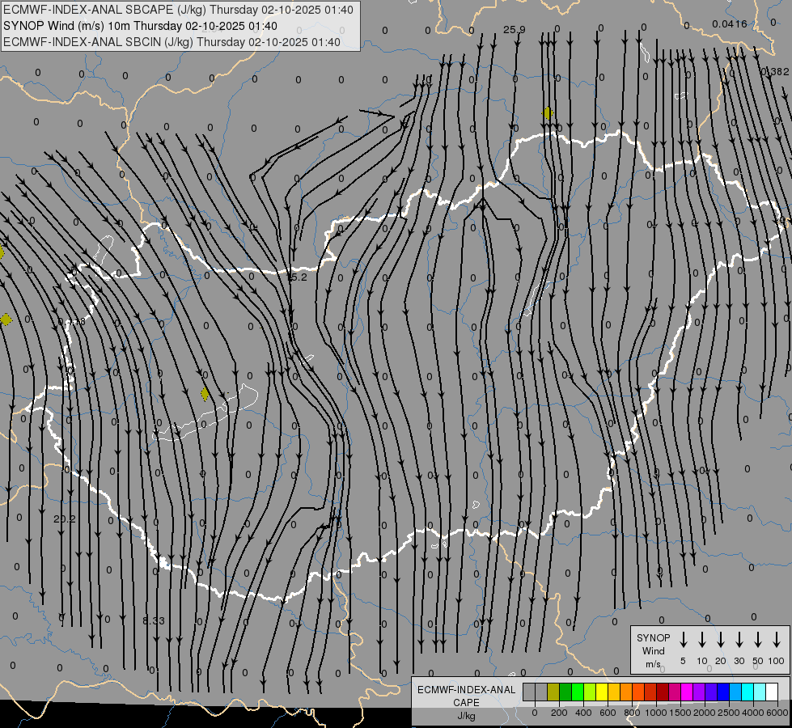The width and height of the screenshot is (792, 728).
Task: Select the 100 m/s wind arrow symbol
Action: coord(777,640)
